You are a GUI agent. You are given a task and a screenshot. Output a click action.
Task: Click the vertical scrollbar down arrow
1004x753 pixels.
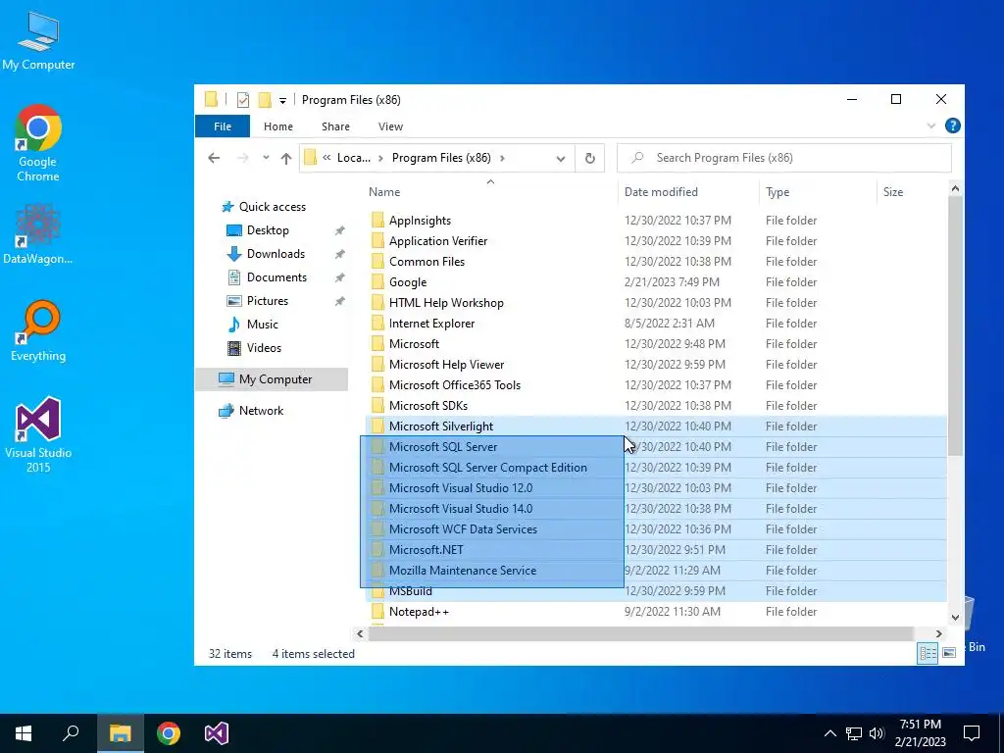[x=955, y=618]
